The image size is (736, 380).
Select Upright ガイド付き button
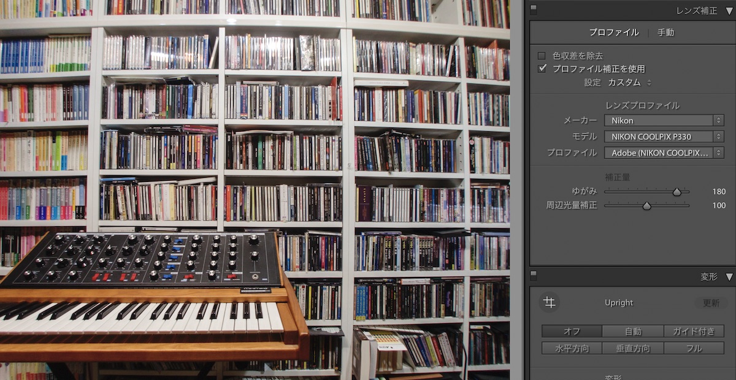coord(694,332)
